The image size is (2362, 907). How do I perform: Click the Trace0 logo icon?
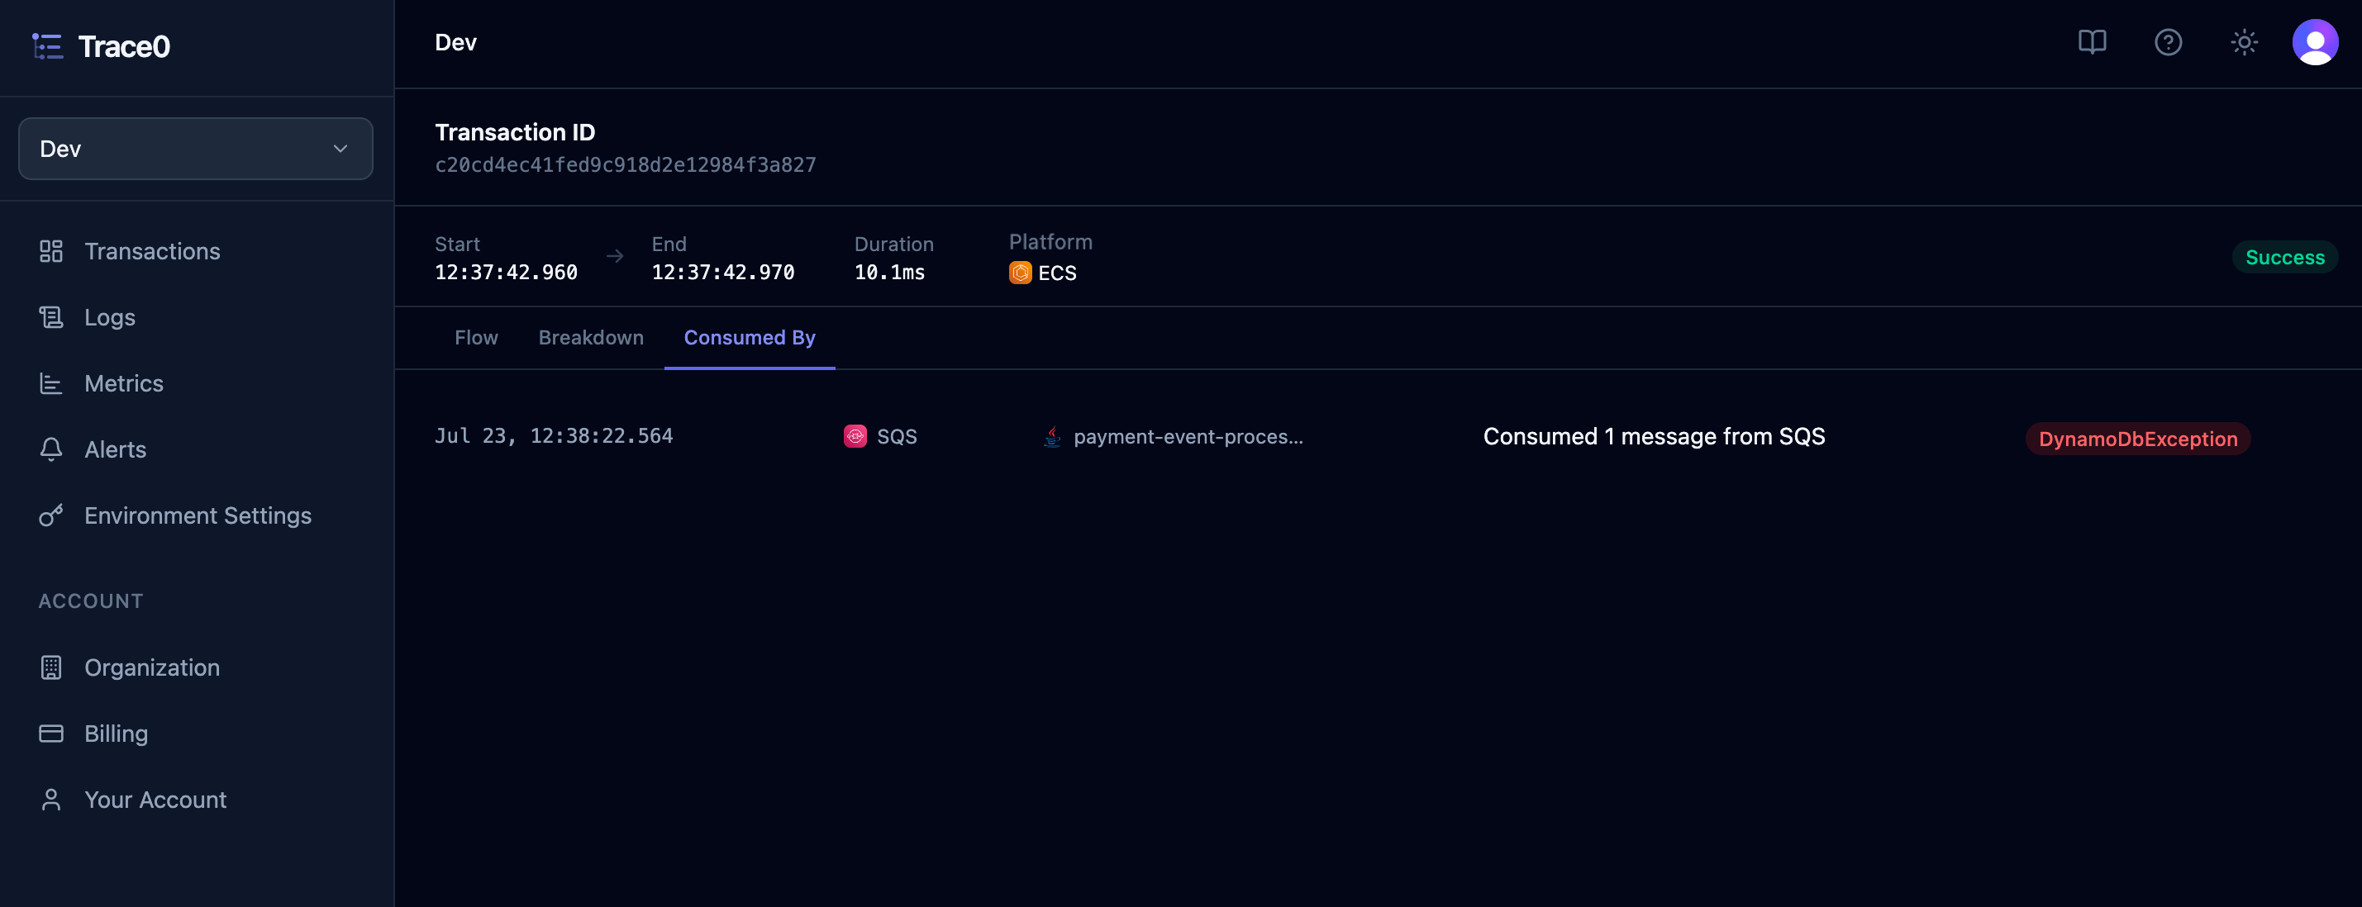point(48,45)
